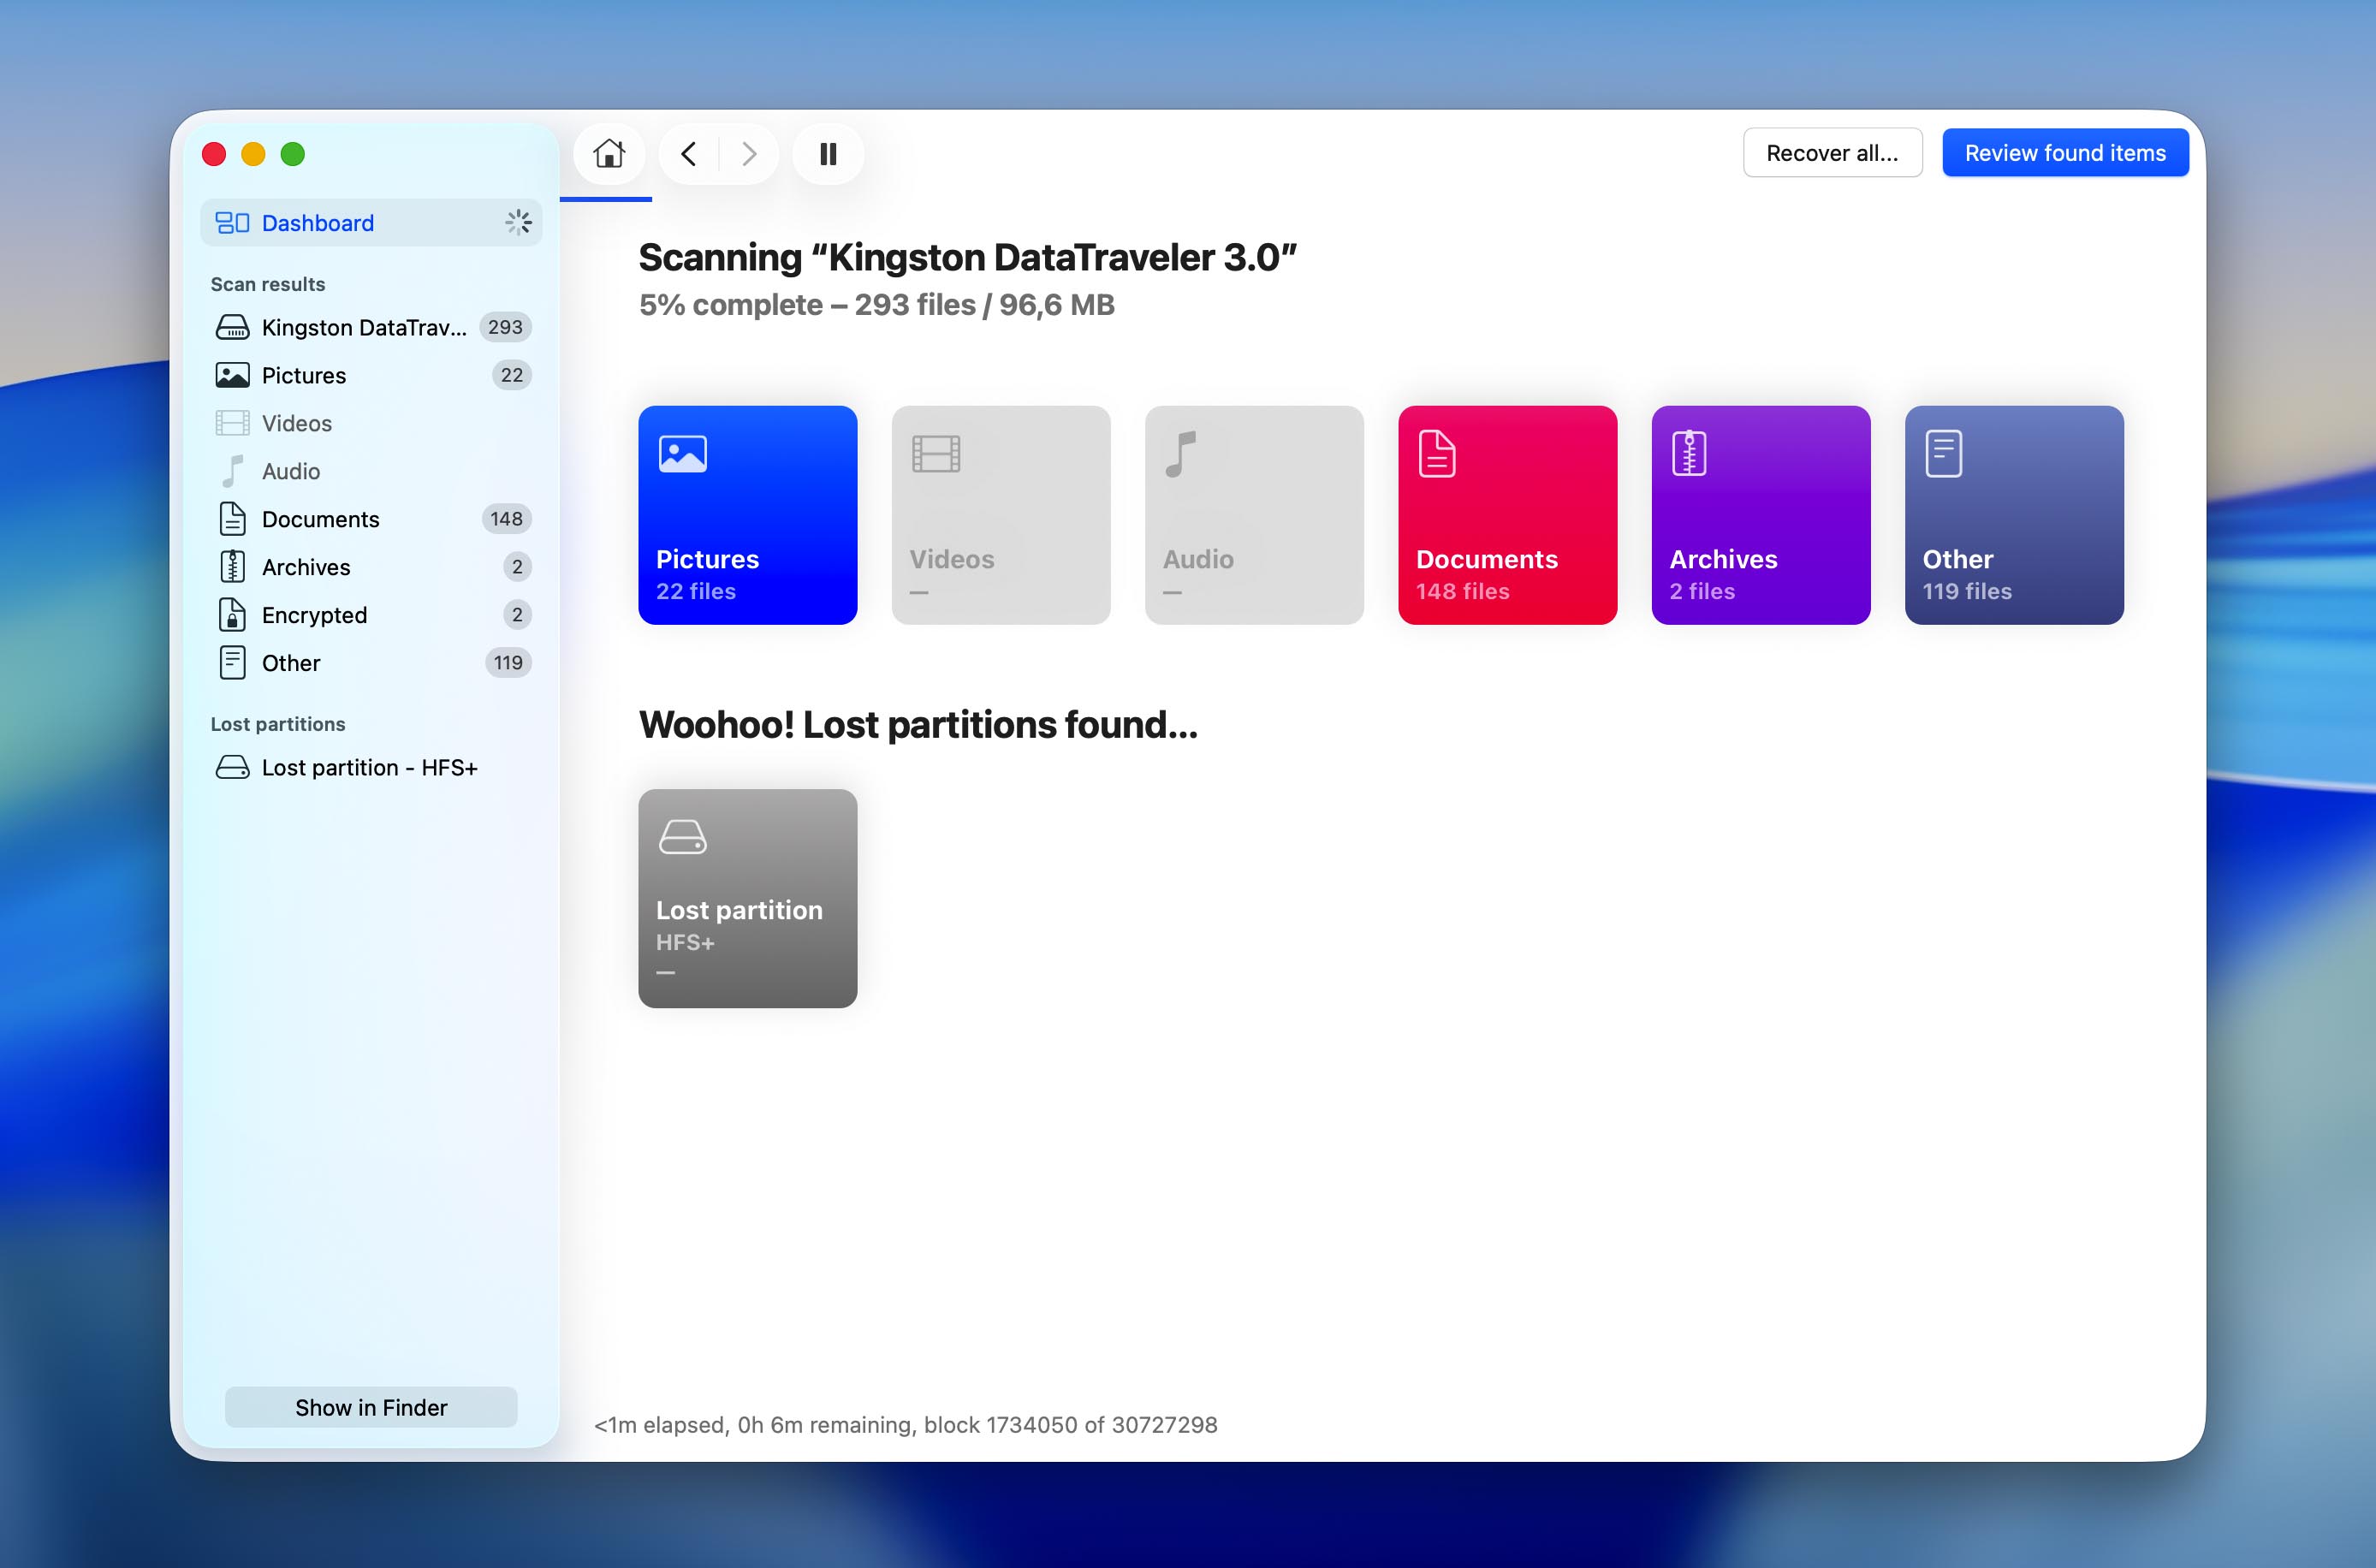2376x1568 pixels.
Task: Click filmstrip icon on the Videos tile
Action: point(936,454)
